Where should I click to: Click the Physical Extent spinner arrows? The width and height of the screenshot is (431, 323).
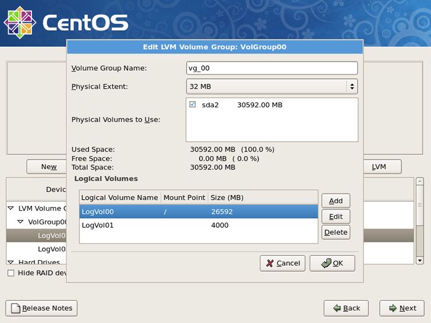tap(352, 86)
